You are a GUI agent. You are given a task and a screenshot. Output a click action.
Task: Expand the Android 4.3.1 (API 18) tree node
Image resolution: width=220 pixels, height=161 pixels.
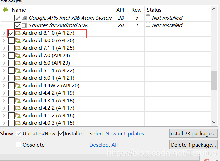tap(4, 101)
